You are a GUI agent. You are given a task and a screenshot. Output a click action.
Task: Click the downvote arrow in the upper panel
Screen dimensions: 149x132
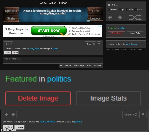(x=11, y=44)
